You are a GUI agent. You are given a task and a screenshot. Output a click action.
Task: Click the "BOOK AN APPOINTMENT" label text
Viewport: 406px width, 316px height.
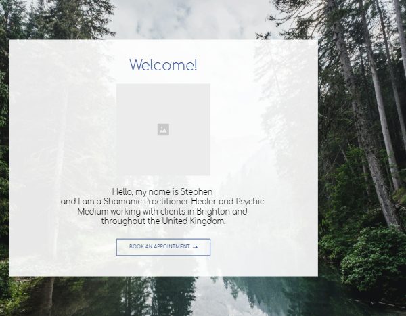click(160, 246)
